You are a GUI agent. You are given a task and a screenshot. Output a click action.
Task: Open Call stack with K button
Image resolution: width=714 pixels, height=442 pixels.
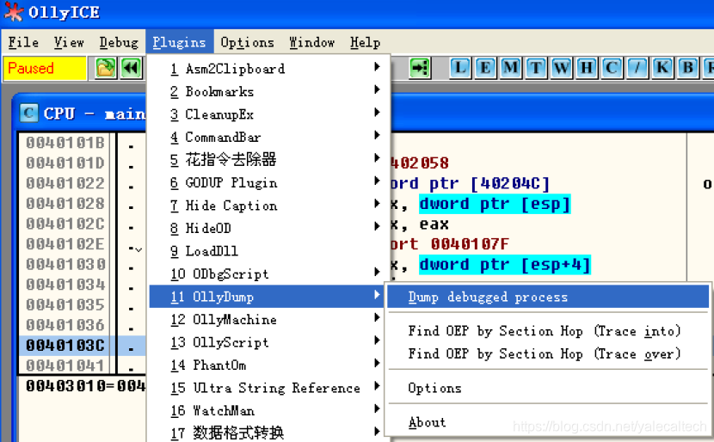point(662,68)
